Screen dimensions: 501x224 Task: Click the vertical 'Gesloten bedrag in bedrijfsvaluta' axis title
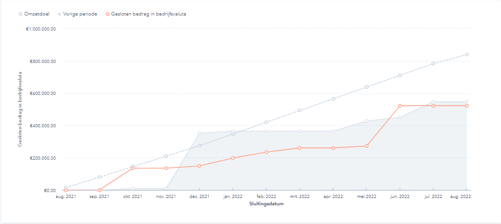click(20, 109)
